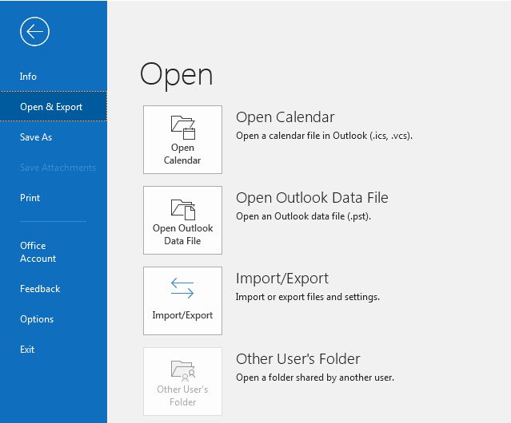Click the Import/Export heading text
Screen dimensions: 511x423
click(x=282, y=279)
